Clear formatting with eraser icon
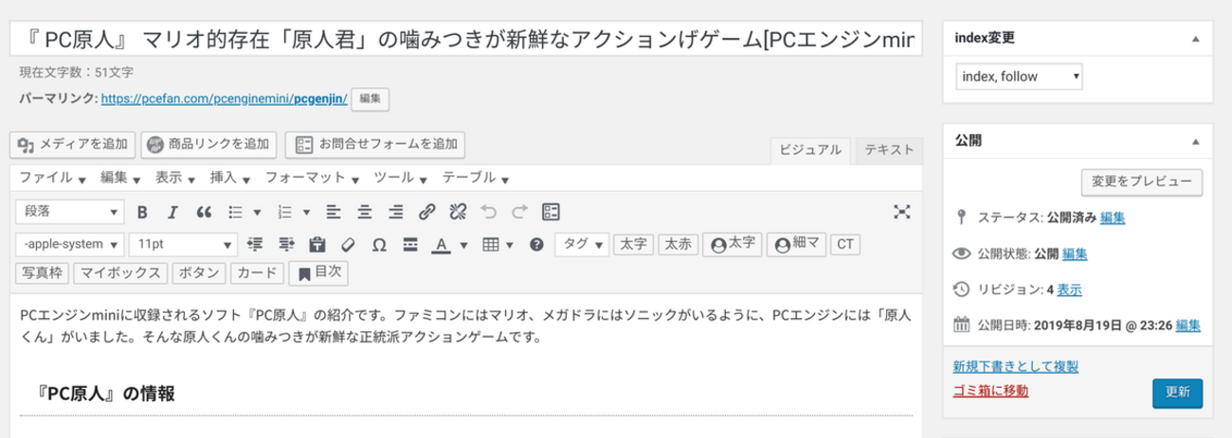This screenshot has width=1232, height=438. [347, 244]
